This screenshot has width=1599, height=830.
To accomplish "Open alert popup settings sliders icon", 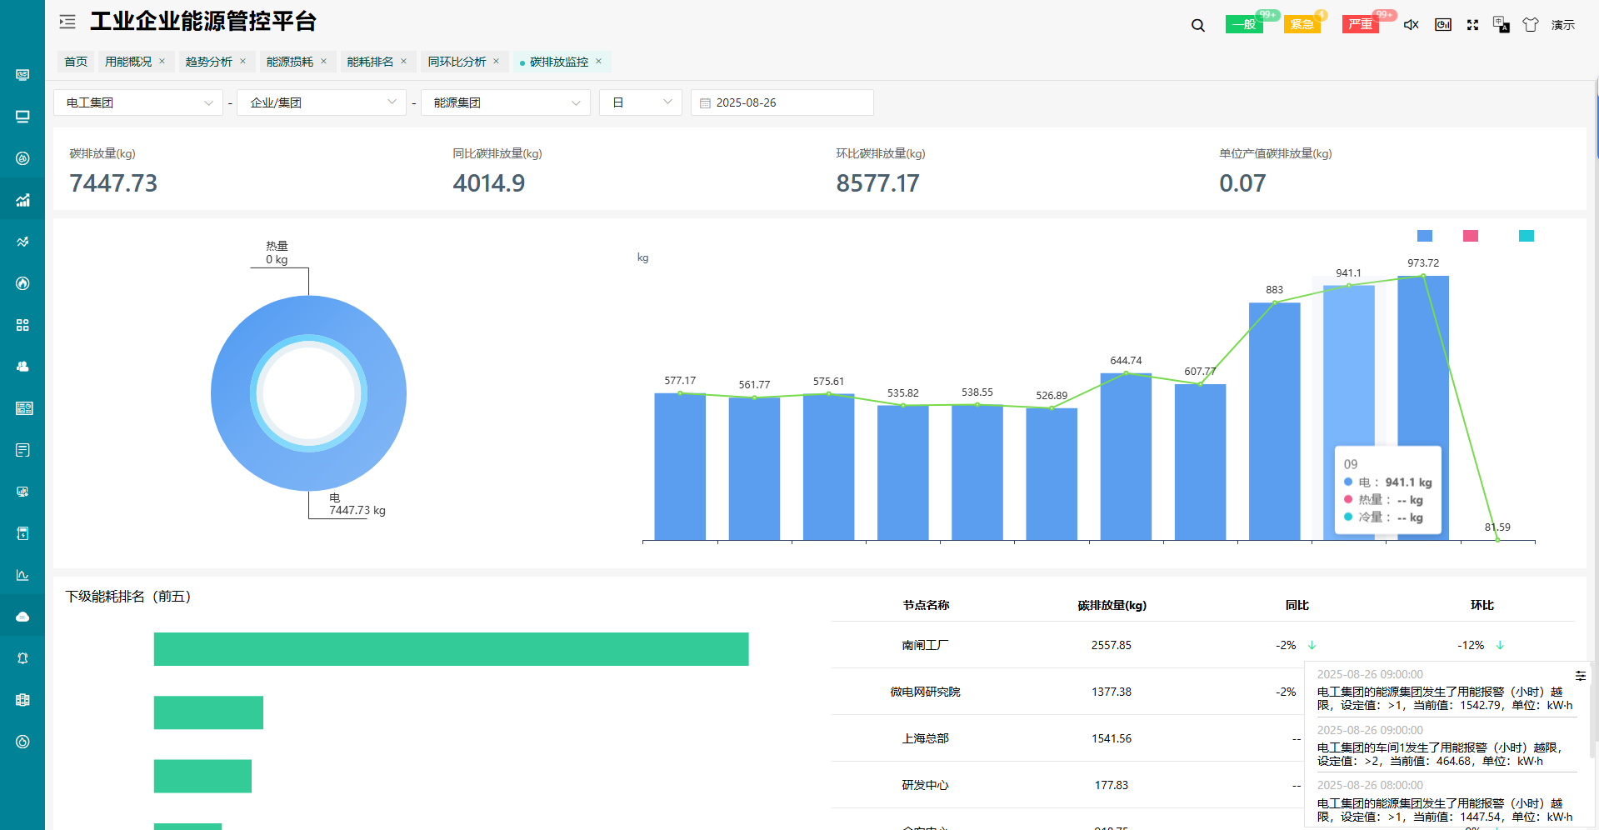I will pyautogui.click(x=1581, y=676).
